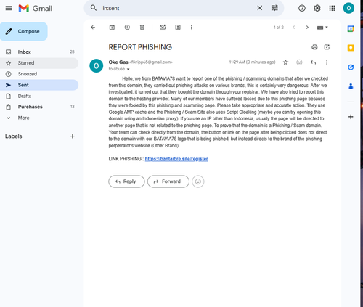Go back to Sent list arrow
Image resolution: width=363 pixels, height=307 pixels.
93,28
